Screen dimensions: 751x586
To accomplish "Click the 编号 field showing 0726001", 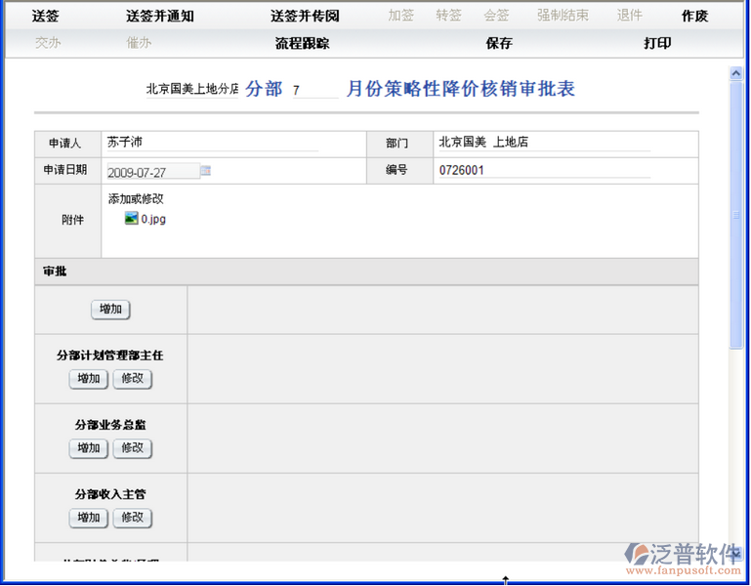I will 543,171.
